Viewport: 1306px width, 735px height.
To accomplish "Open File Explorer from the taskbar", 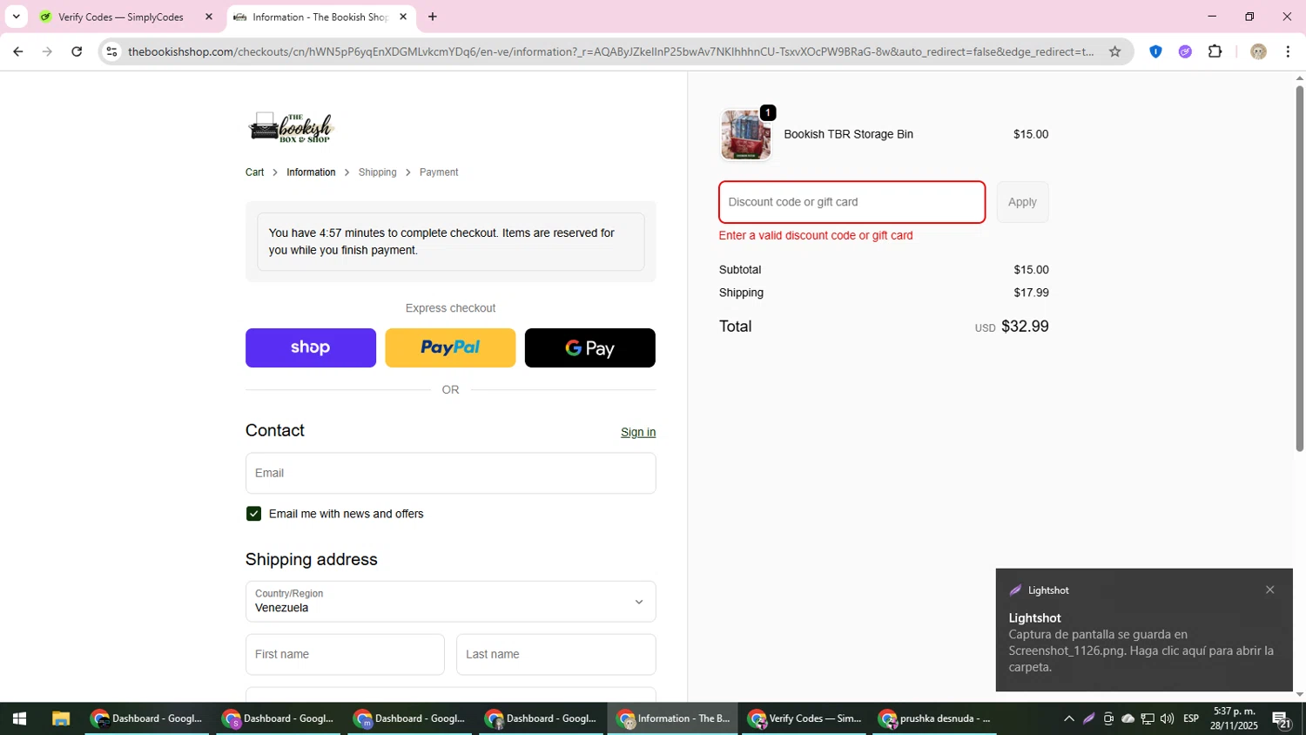I will (60, 718).
